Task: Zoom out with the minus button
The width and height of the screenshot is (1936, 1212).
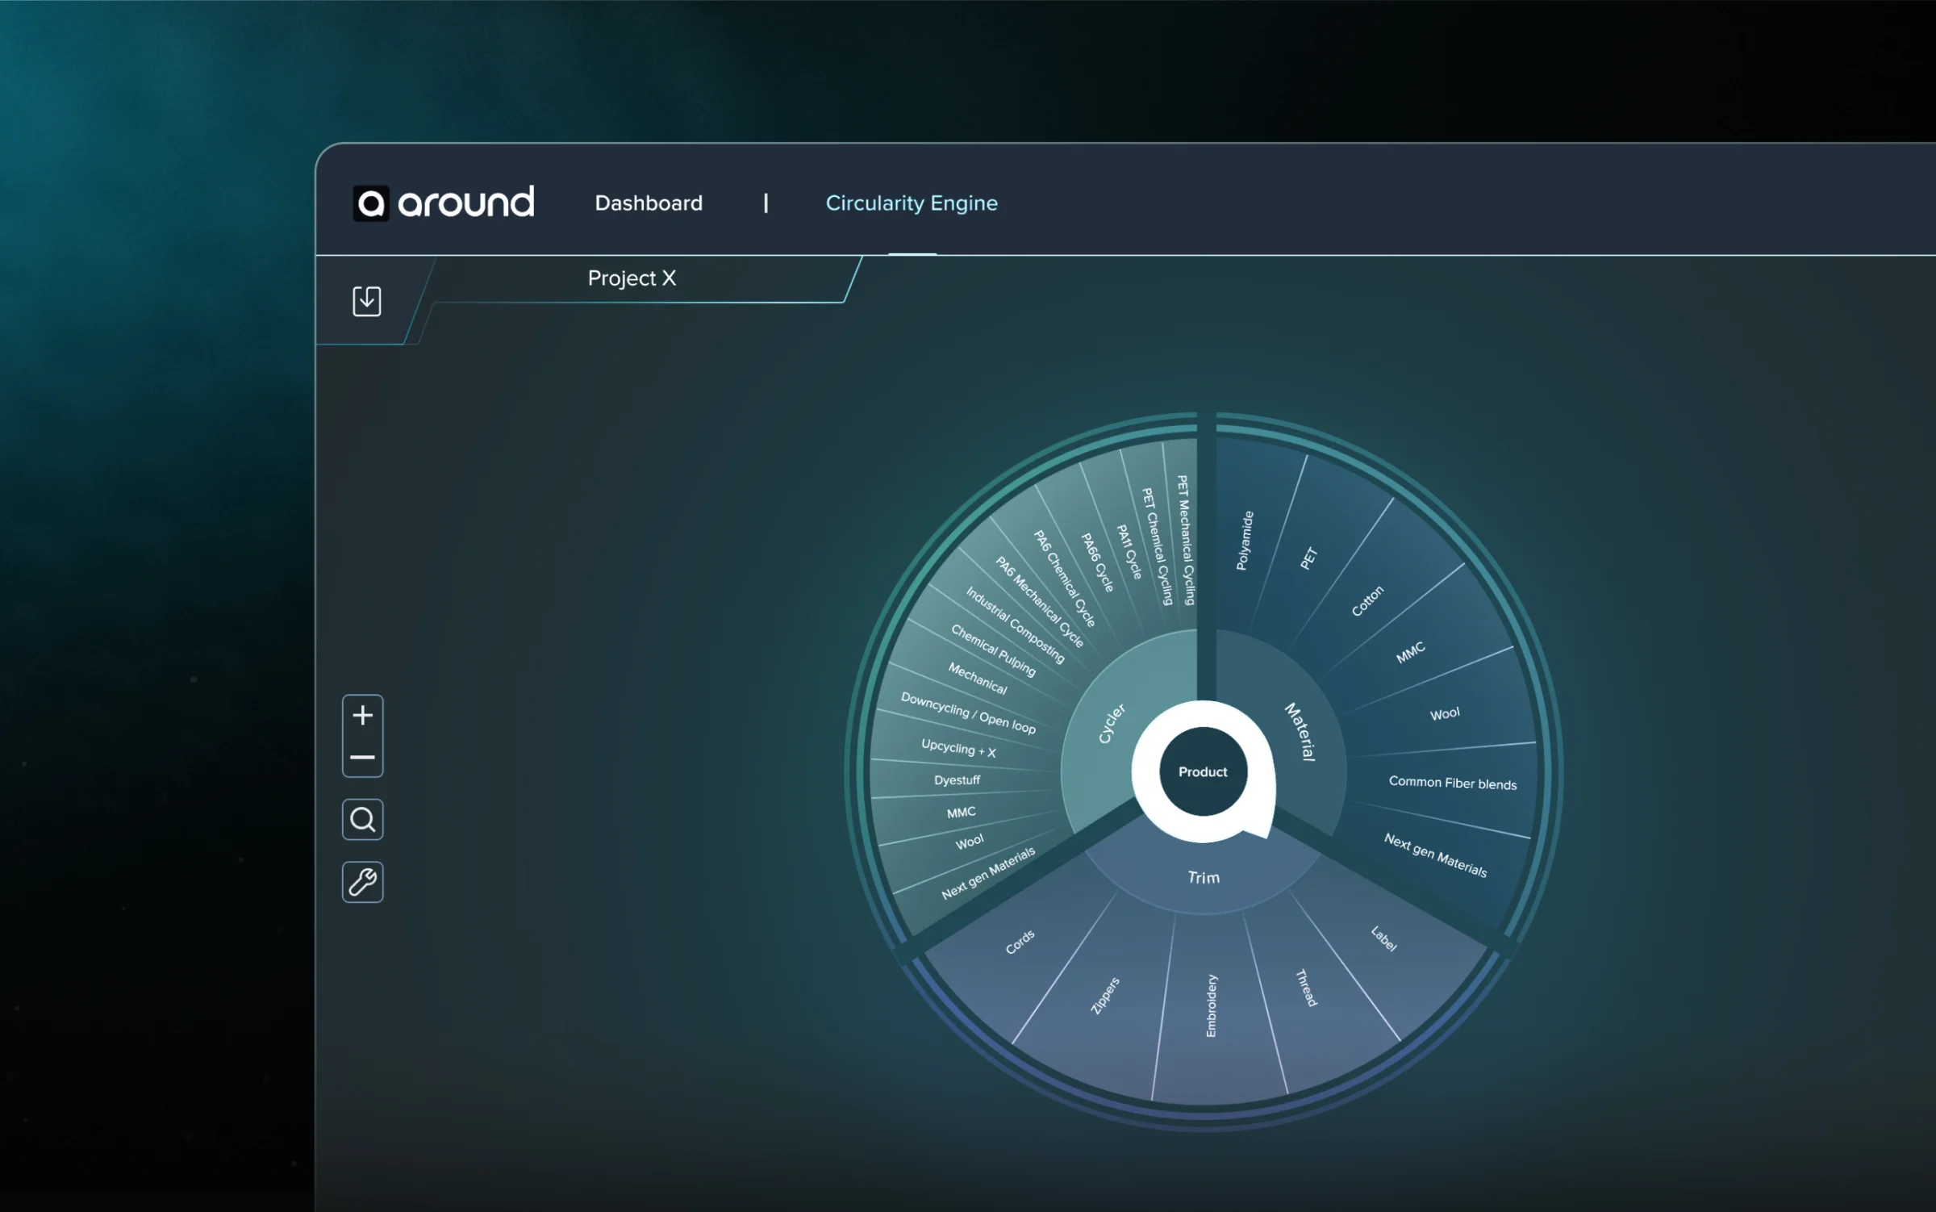Action: 362,757
